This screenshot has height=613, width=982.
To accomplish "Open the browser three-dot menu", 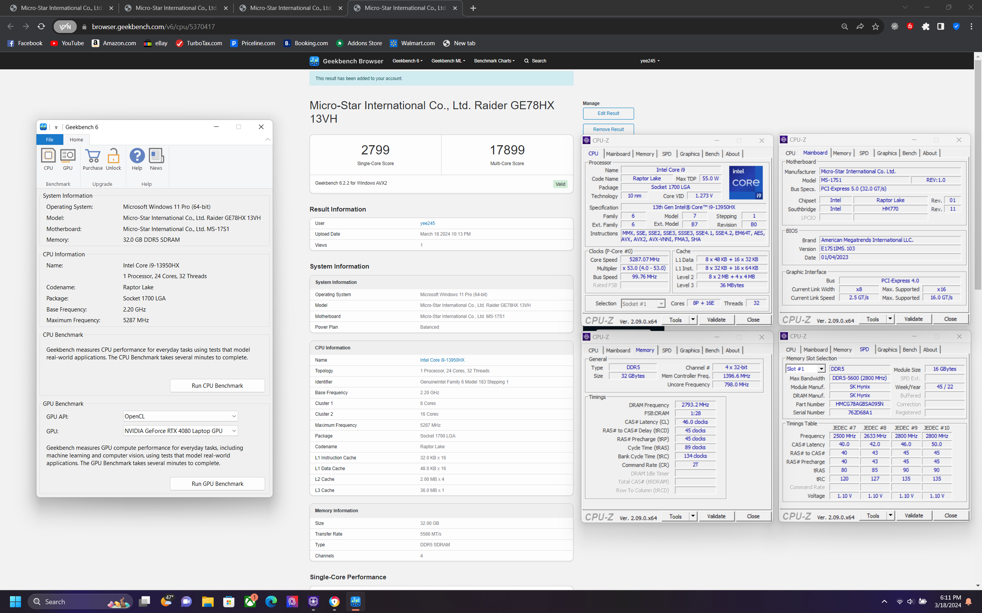I will 971,26.
